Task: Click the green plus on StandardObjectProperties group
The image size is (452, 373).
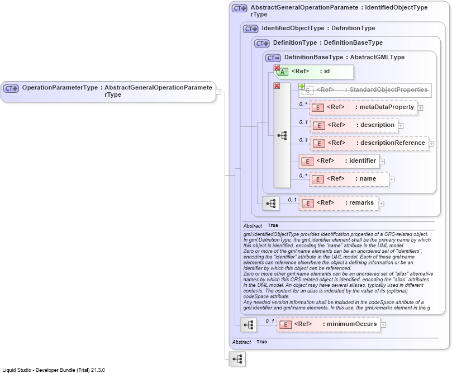Action: pos(302,86)
